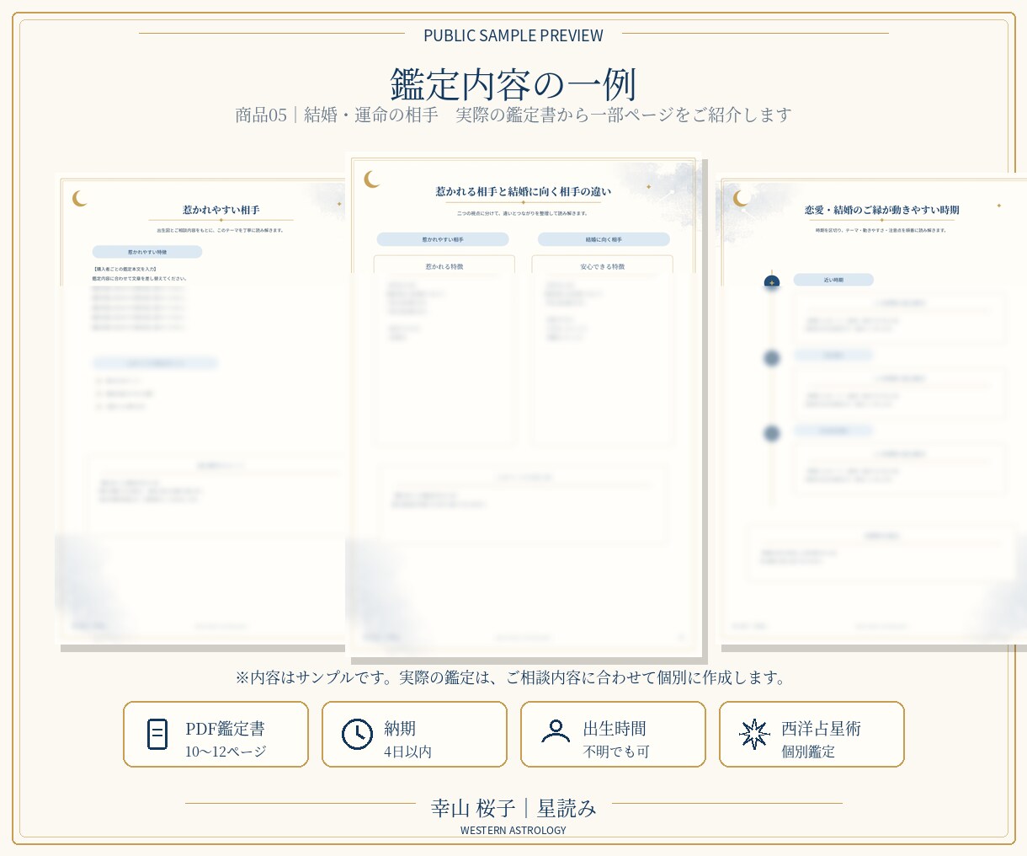Click the moon icon on the center sample page
Screen dimensions: 1027x856
click(371, 179)
